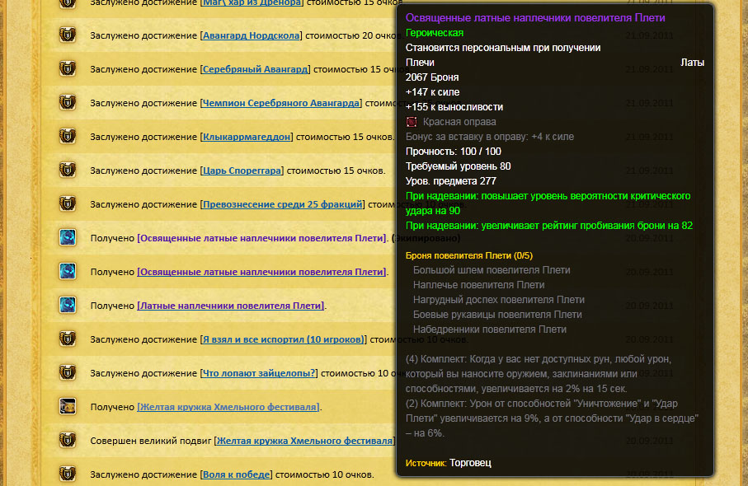
Task: Click Освященные латные наплечники link in Экипировано row
Action: 261,238
